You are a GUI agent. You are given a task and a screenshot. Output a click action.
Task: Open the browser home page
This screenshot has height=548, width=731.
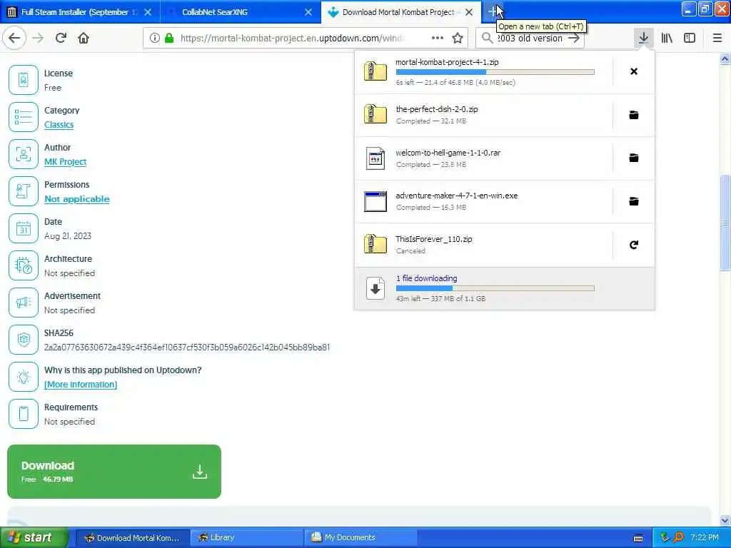pyautogui.click(x=84, y=39)
